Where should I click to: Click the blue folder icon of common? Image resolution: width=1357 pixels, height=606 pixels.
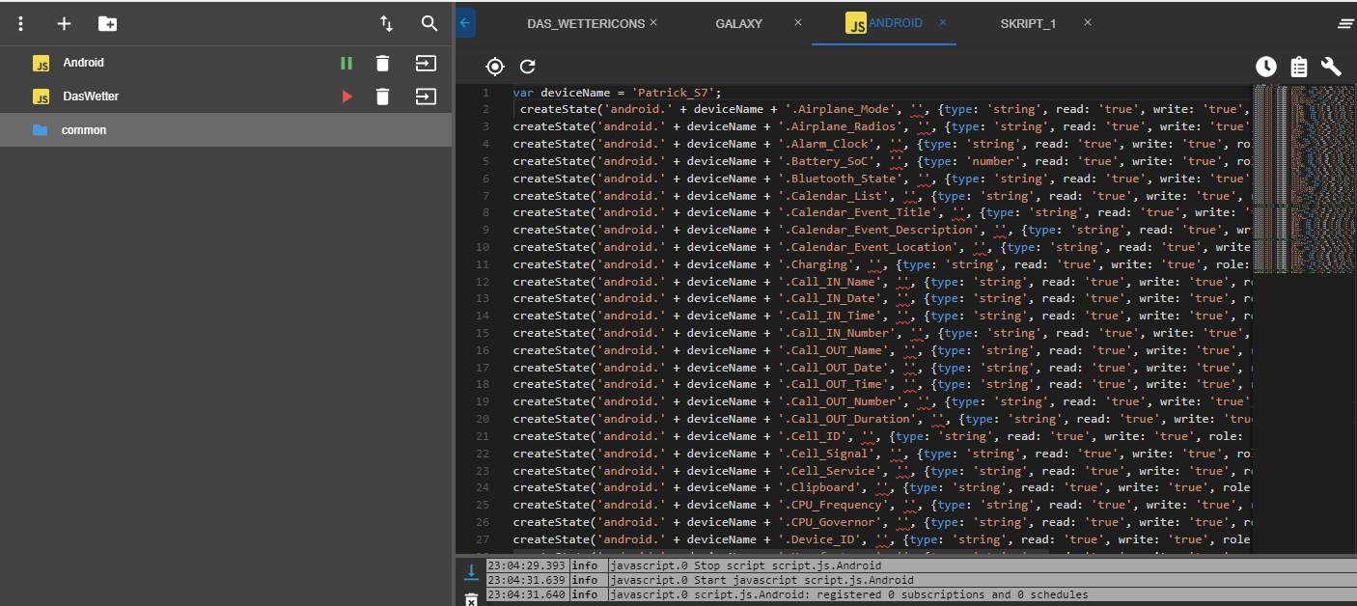[41, 130]
